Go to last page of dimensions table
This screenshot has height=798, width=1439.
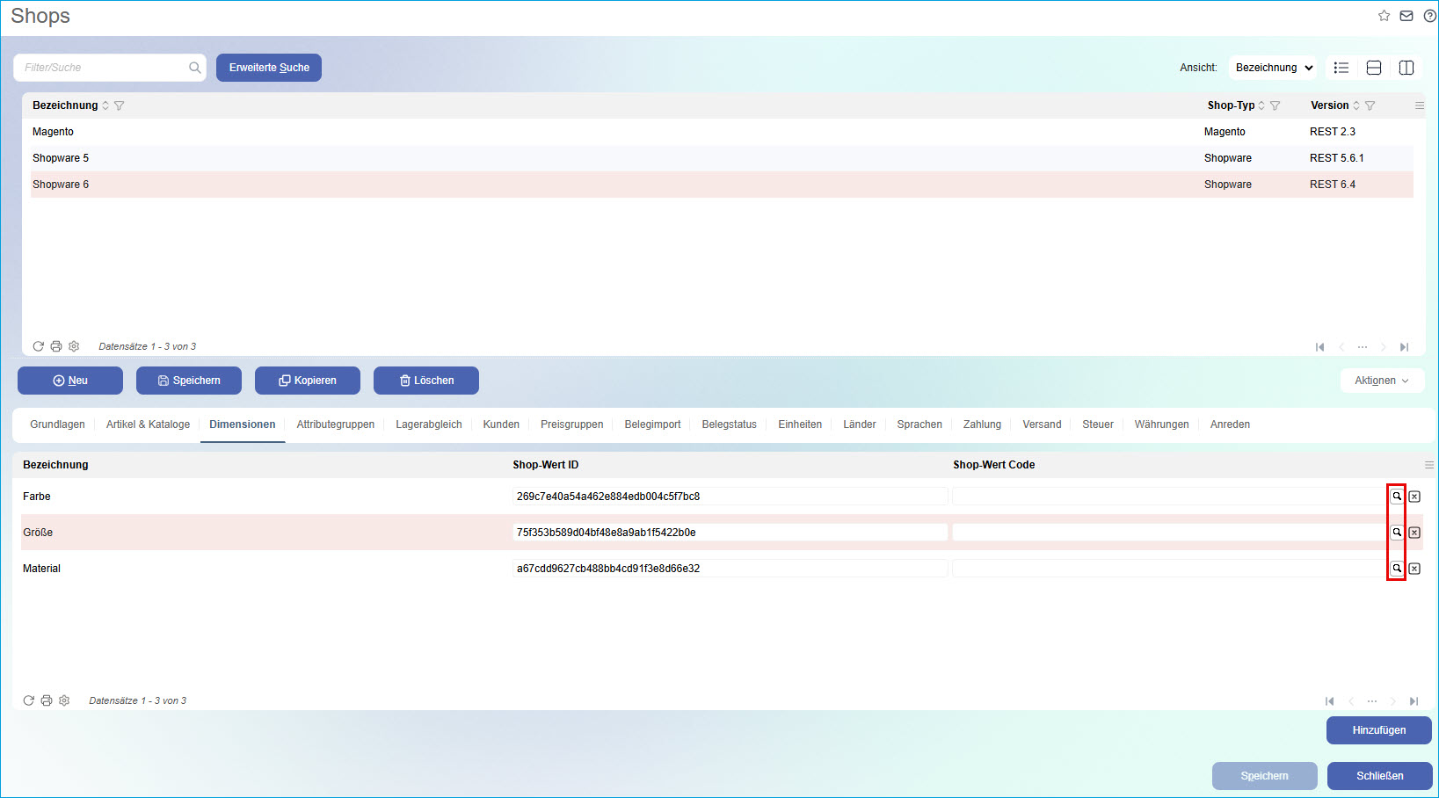tap(1414, 701)
